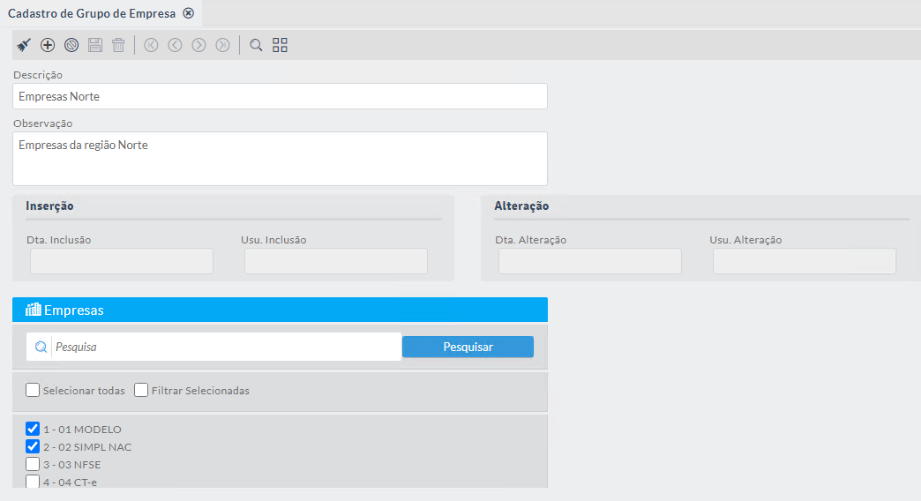
Task: Click the Usu. Alteração field
Action: (x=805, y=261)
